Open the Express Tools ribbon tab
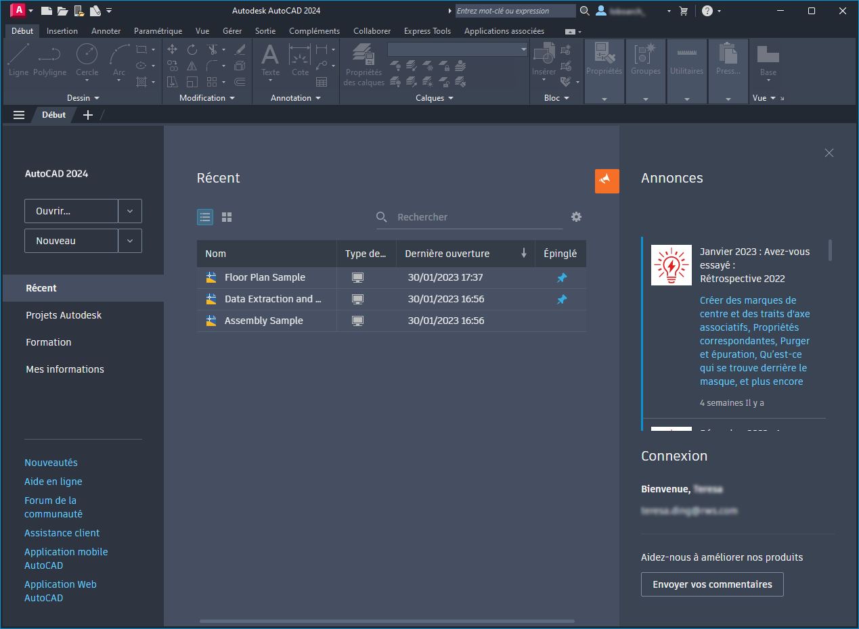859x629 pixels. 427,31
